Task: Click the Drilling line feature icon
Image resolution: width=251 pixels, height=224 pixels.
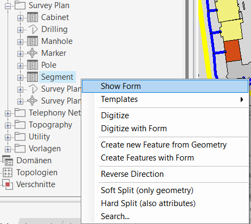Action: coord(33,29)
